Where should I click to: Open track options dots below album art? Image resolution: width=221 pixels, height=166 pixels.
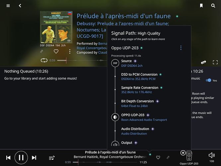click(x=70, y=51)
